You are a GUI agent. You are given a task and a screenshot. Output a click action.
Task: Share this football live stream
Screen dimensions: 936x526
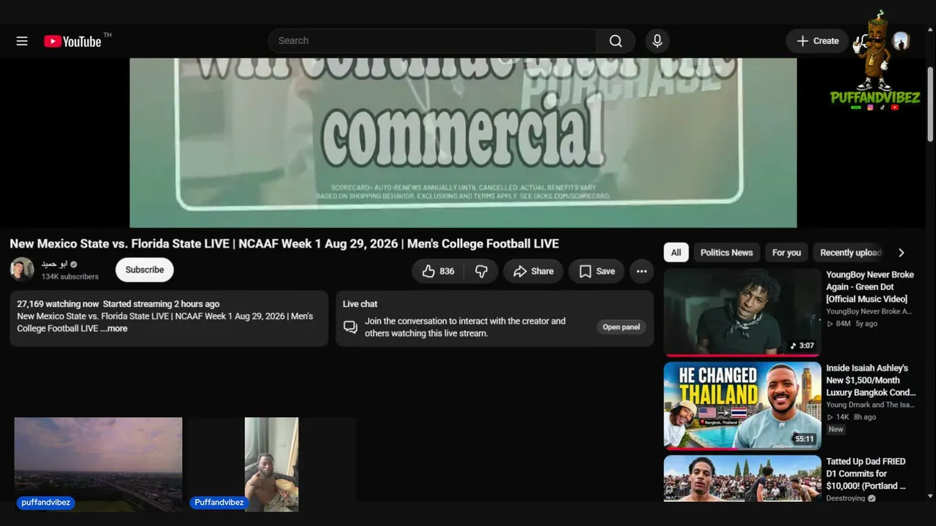533,271
